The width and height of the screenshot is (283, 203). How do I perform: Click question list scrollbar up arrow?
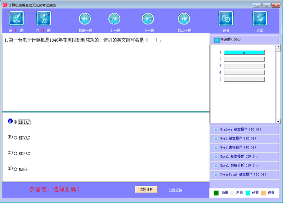278,47
